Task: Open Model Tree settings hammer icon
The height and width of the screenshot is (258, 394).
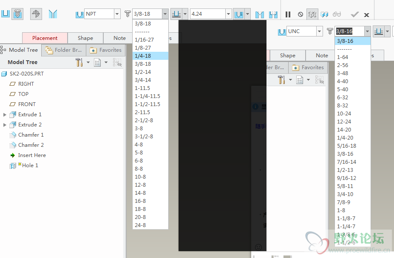Action: (x=79, y=62)
